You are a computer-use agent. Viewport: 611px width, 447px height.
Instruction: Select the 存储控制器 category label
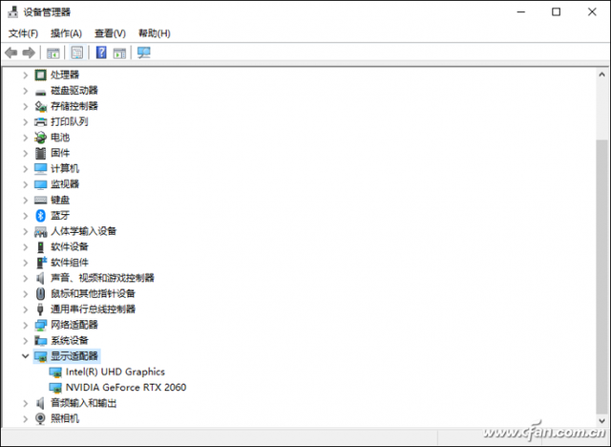74,106
